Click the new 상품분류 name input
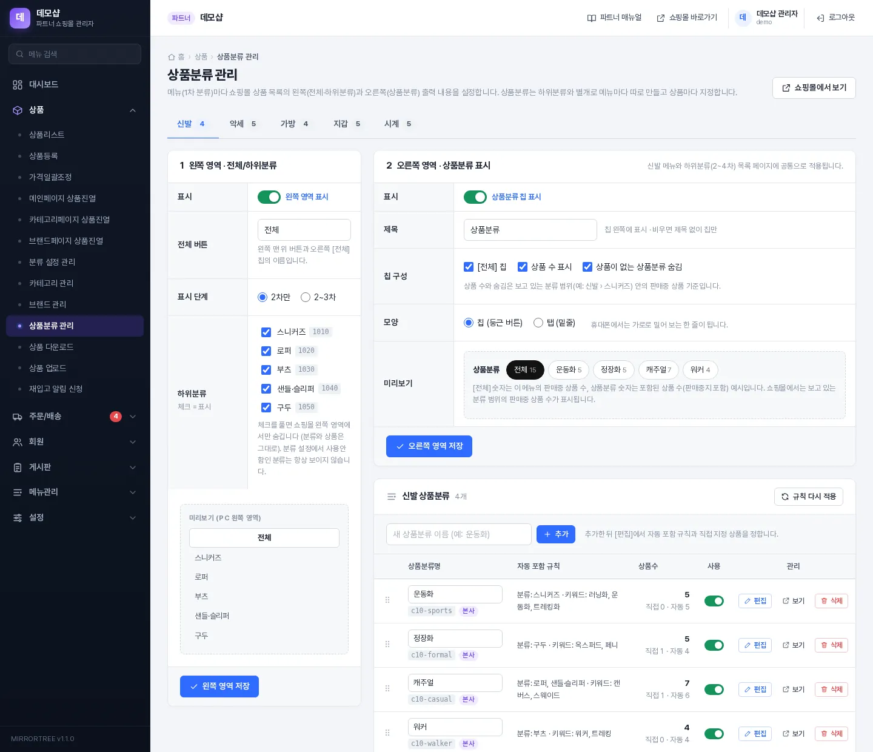The height and width of the screenshot is (752, 873). pos(459,534)
